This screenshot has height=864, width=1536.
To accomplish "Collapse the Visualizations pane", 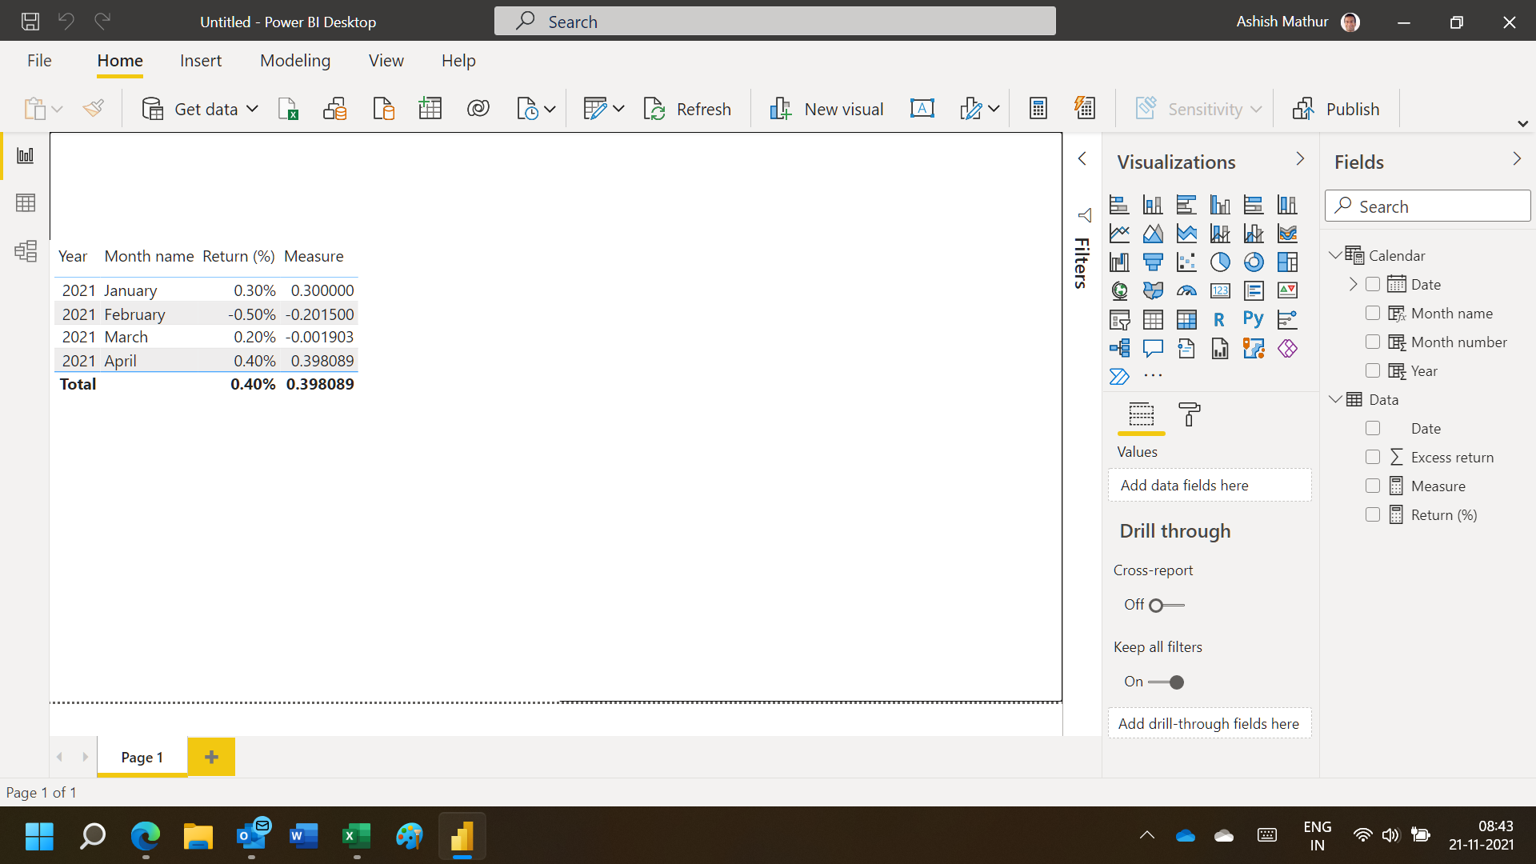I will pyautogui.click(x=1300, y=159).
